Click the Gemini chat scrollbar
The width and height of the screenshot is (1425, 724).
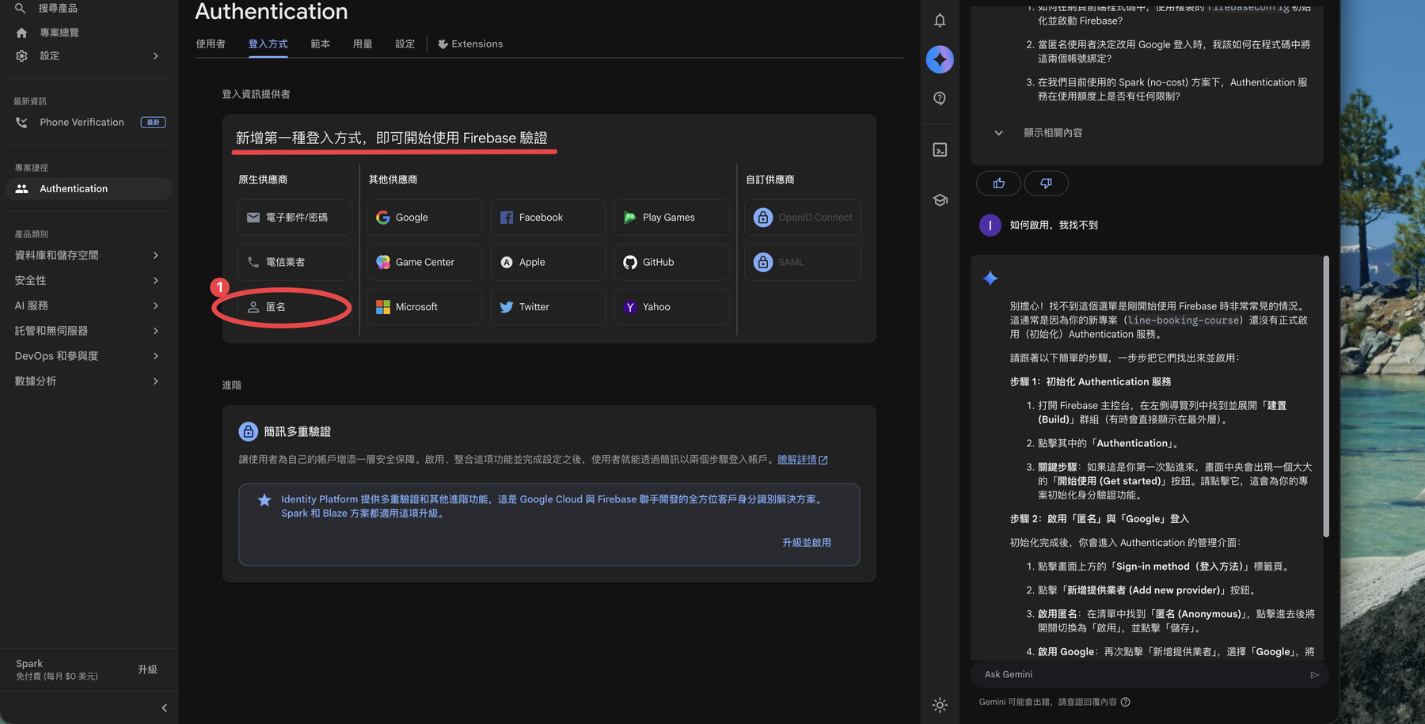tap(1326, 396)
